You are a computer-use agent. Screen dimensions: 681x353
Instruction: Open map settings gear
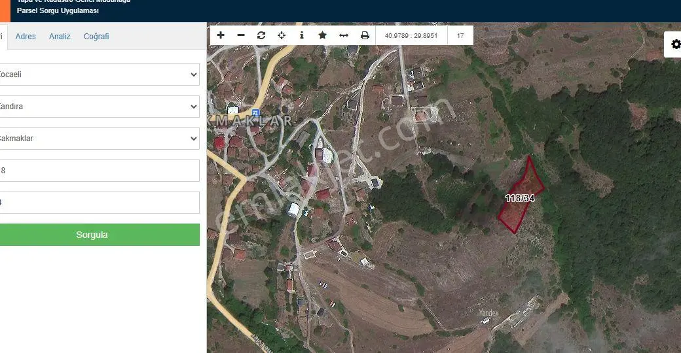(x=675, y=44)
